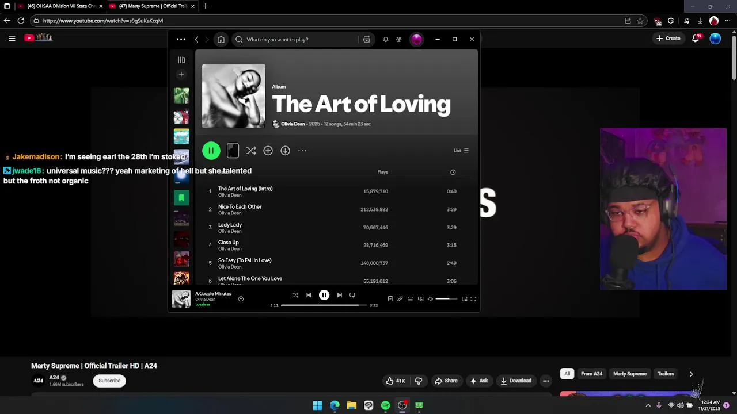Open A Couple Minutes now-playing title
Image resolution: width=737 pixels, height=414 pixels.
point(213,294)
